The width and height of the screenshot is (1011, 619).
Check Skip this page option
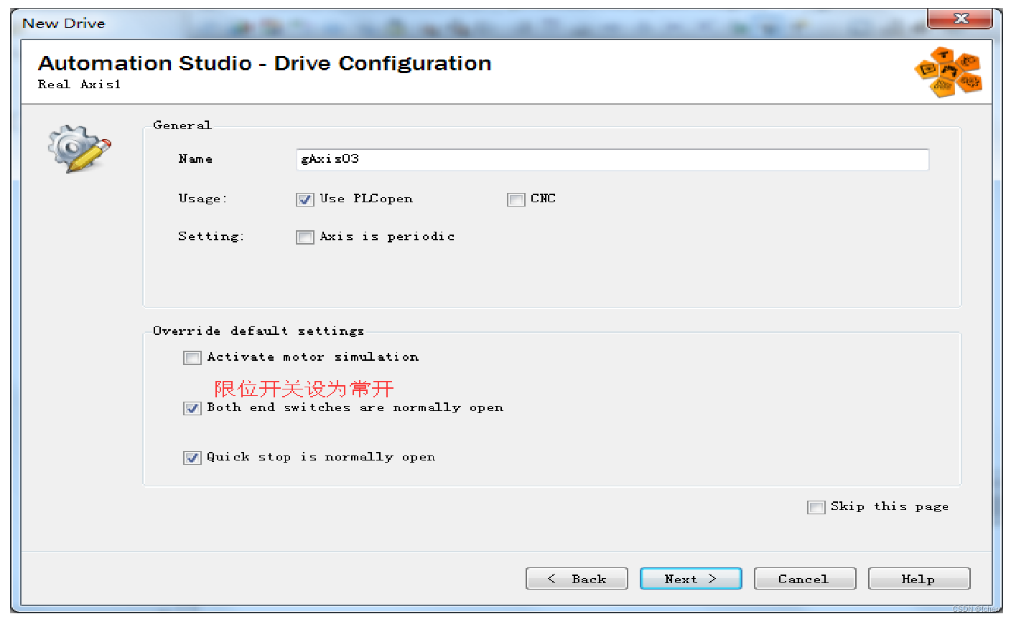click(x=816, y=507)
